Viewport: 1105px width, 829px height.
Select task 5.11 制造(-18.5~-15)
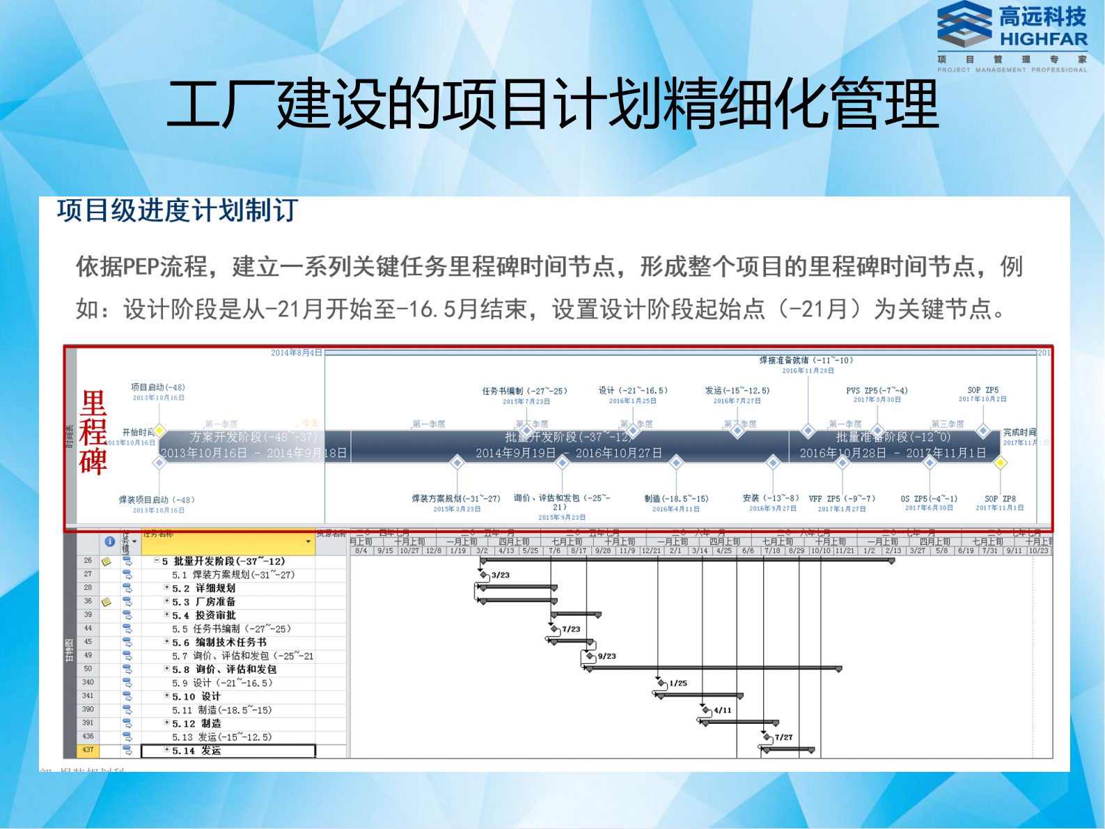click(221, 710)
